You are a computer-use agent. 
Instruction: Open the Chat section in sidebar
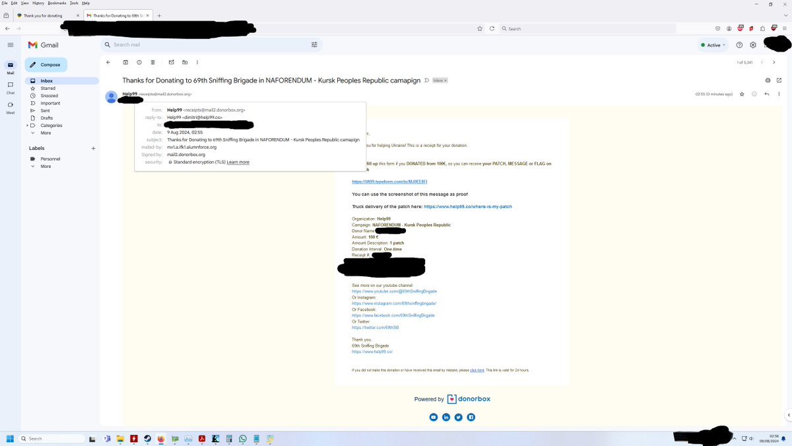click(x=10, y=88)
